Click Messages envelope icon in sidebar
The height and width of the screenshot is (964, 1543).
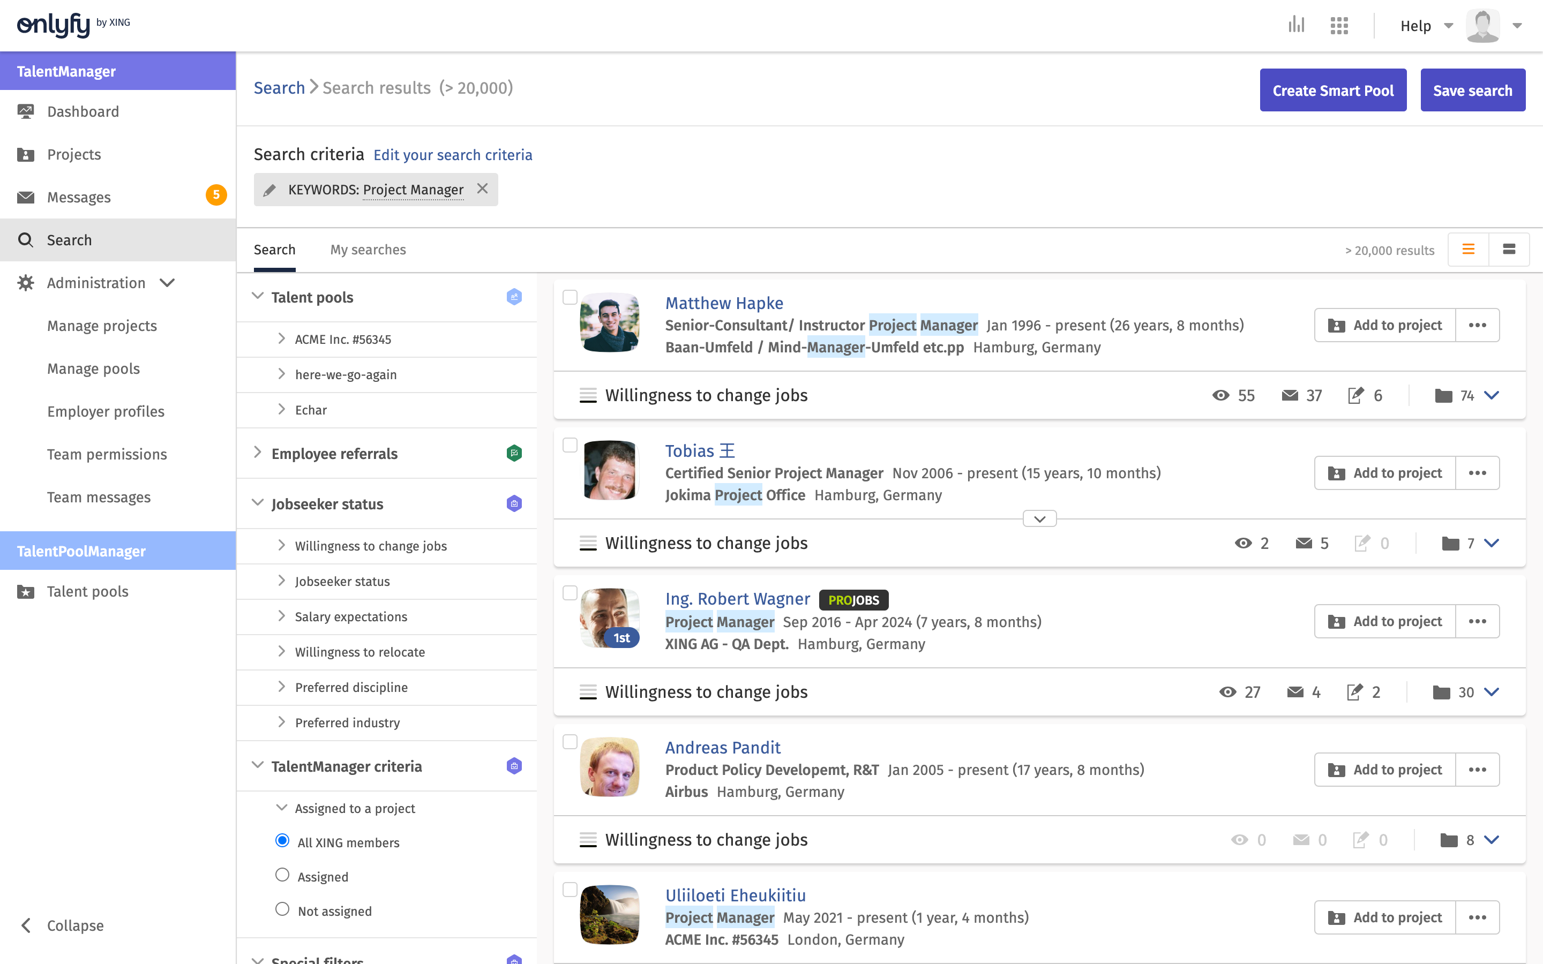point(26,197)
